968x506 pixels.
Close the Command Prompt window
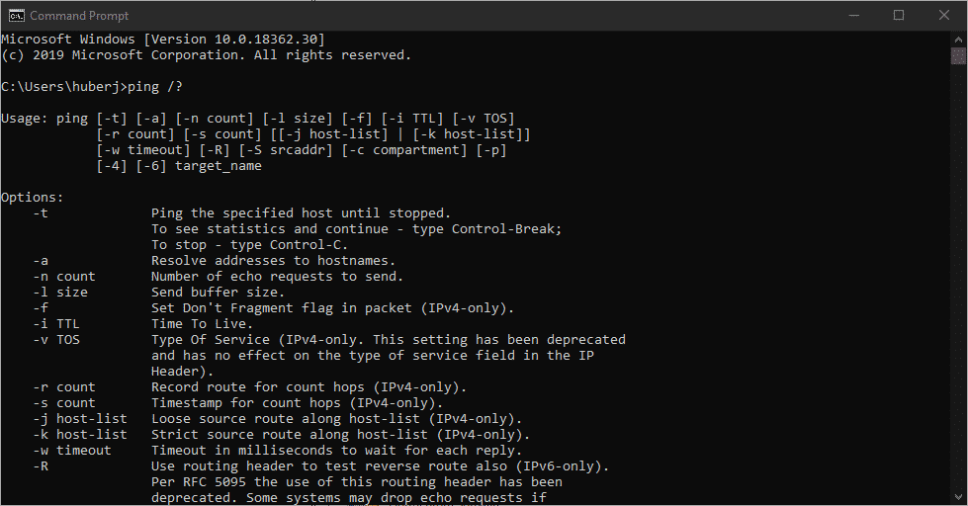tap(944, 16)
